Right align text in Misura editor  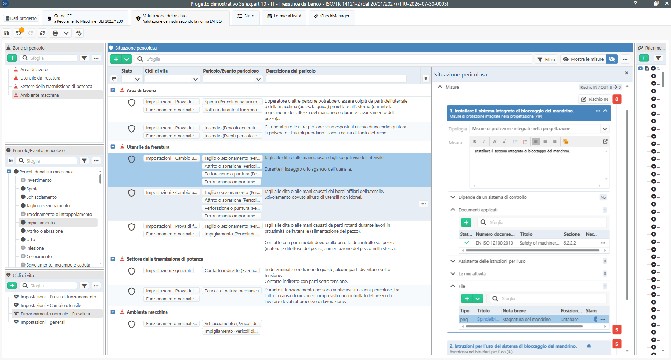555,141
